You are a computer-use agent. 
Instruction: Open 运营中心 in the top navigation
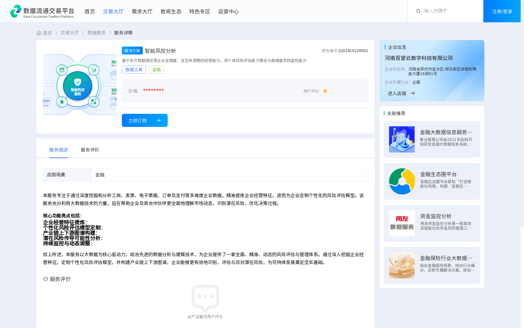(229, 11)
